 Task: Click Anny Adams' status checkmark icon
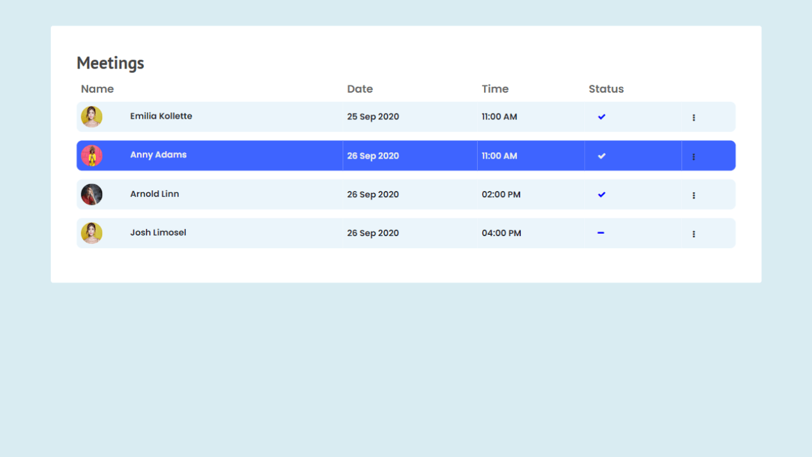[x=601, y=156]
